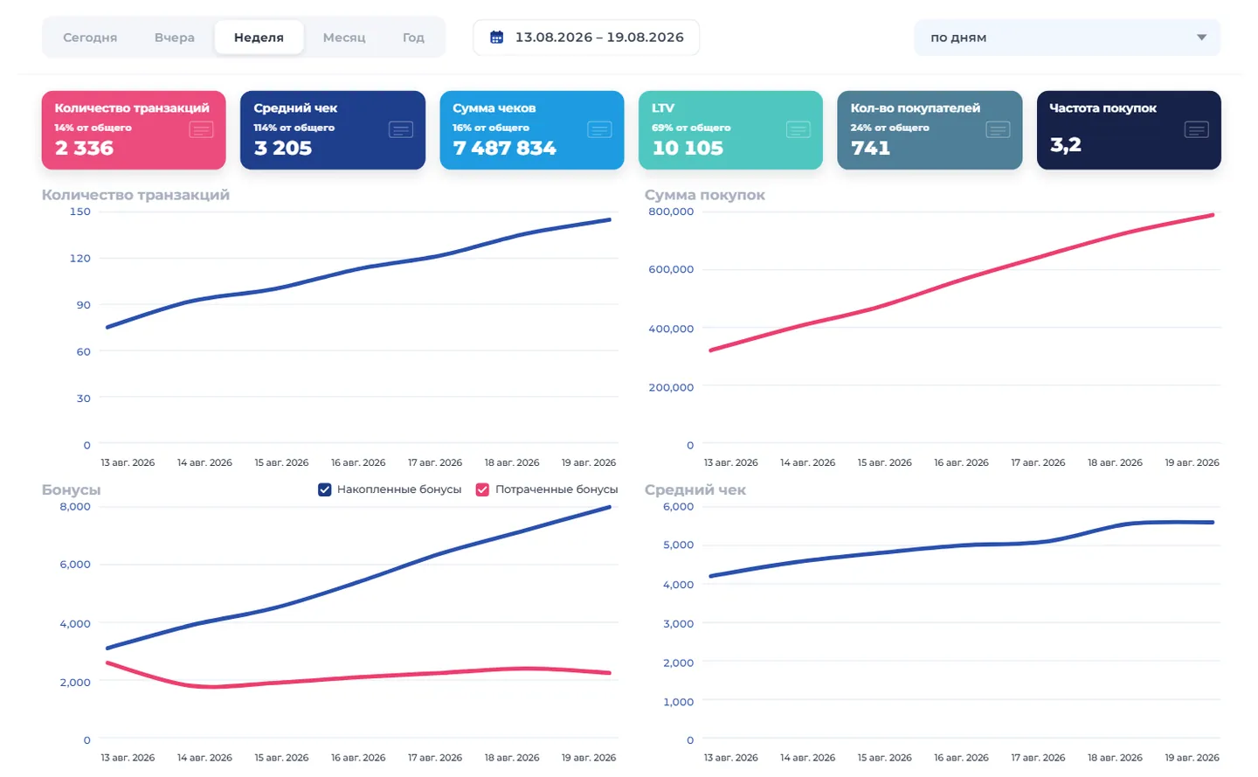Expand the по дням grouping dropdown
Viewport: 1258px width, 777px height.
tap(1067, 38)
